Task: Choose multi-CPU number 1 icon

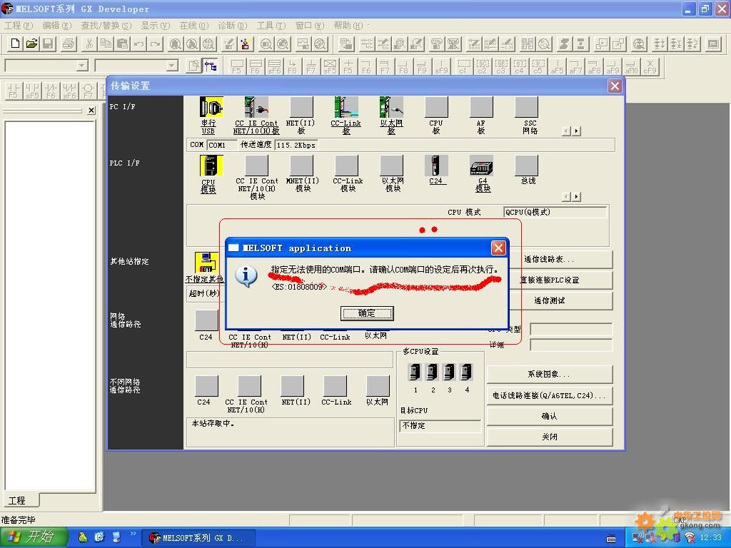Action: tap(415, 372)
